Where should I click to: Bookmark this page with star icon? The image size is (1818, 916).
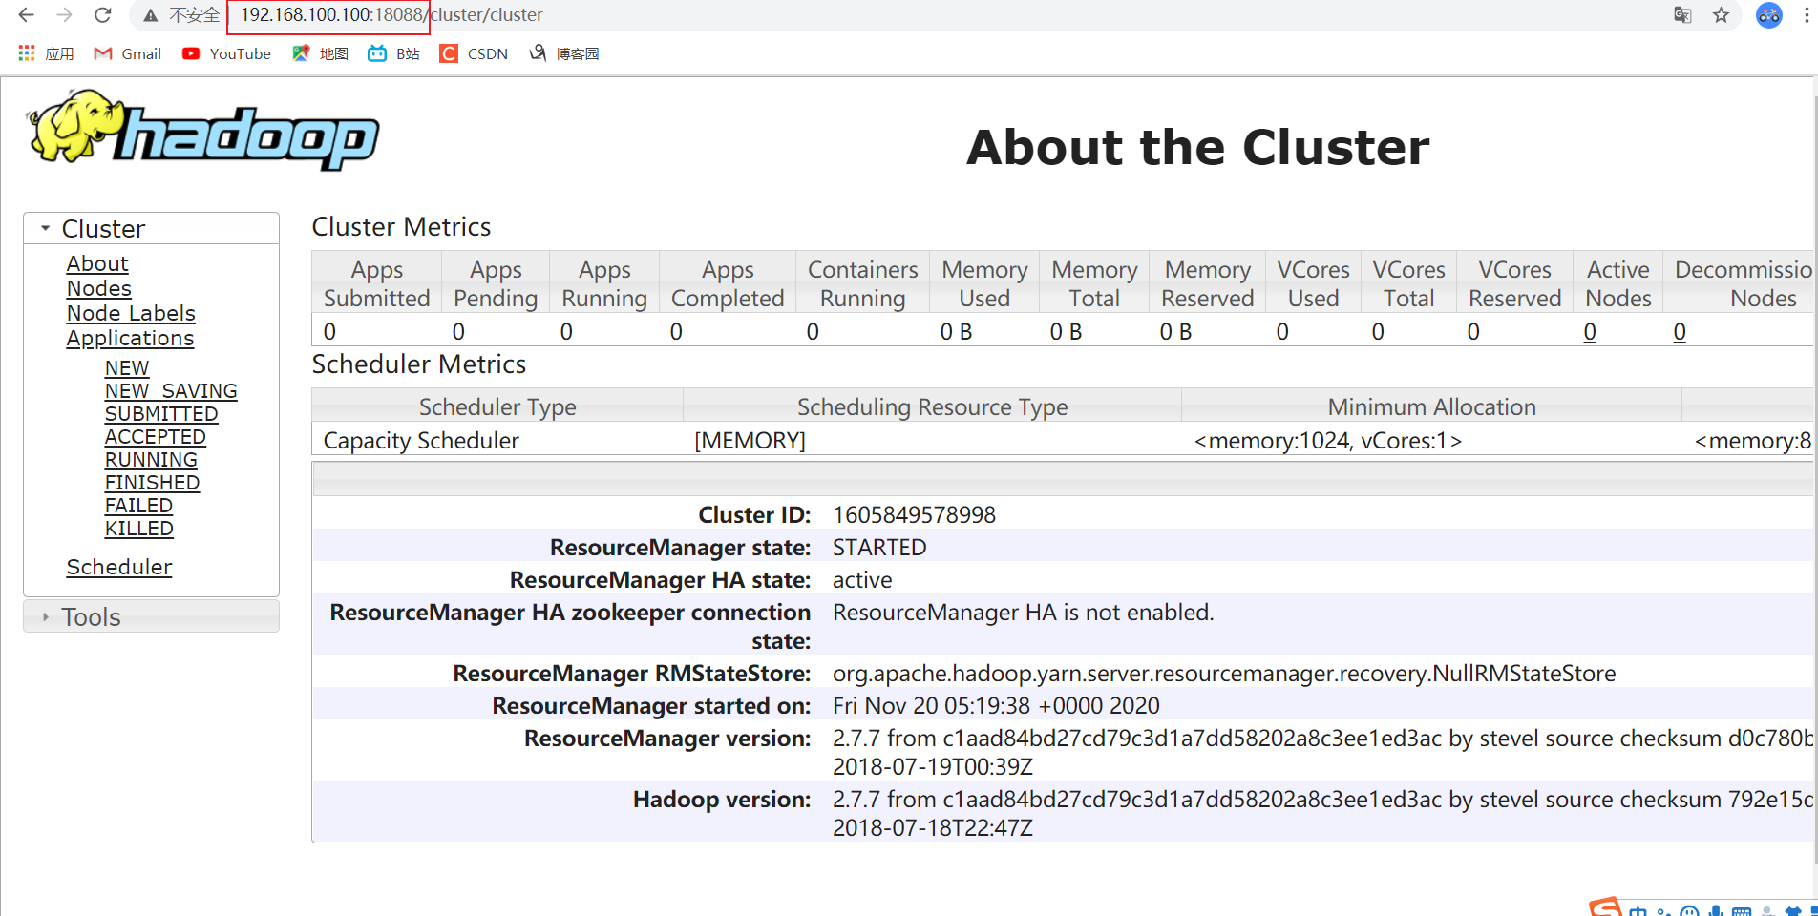(x=1721, y=14)
